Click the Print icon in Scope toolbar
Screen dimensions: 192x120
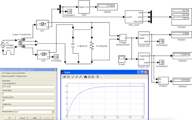[64, 77]
